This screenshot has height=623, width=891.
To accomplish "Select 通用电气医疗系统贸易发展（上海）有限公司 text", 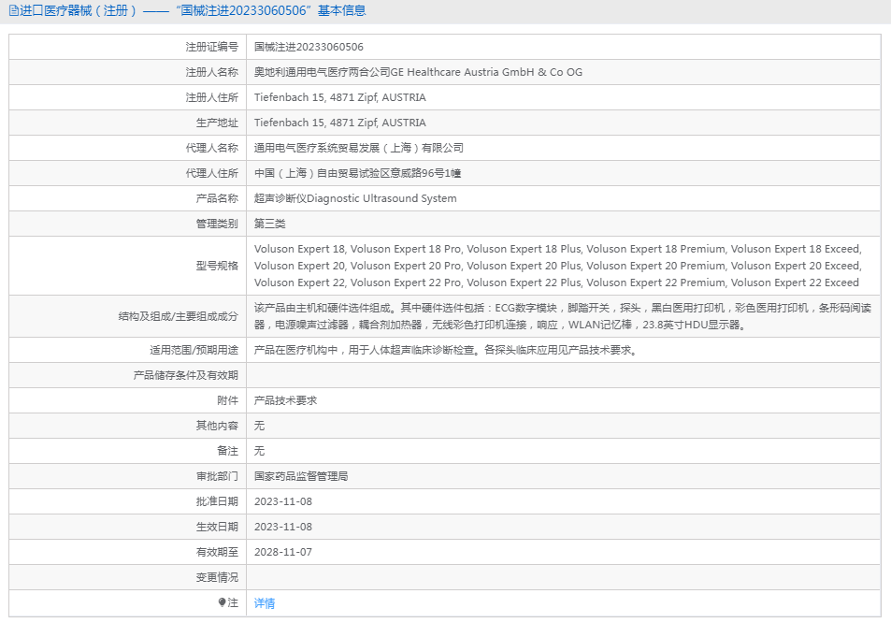I will pyautogui.click(x=359, y=148).
